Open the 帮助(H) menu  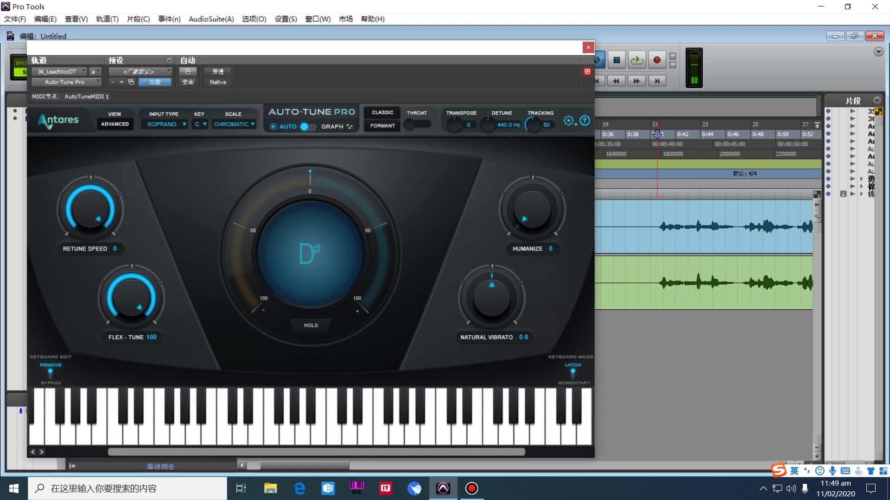click(x=373, y=19)
